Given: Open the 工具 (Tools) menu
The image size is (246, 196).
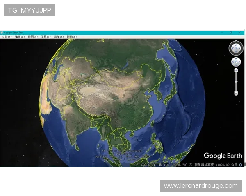Looking at the screenshot, I should (46, 37).
